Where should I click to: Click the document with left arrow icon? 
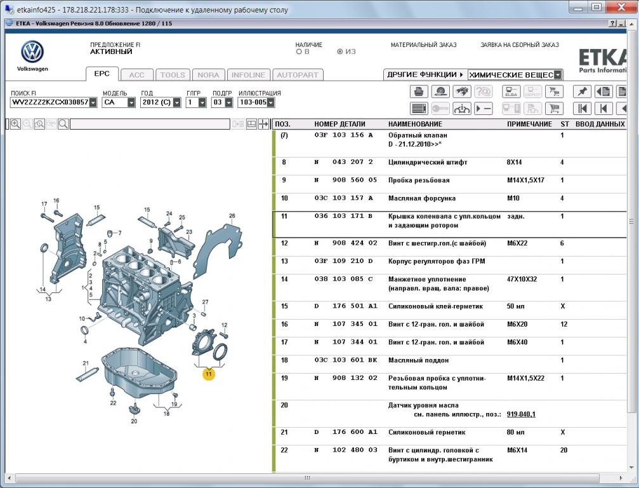pos(603,91)
